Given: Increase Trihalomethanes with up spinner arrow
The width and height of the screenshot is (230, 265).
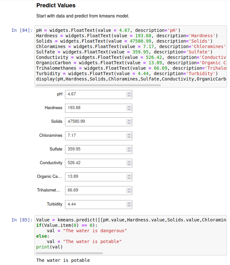Looking at the screenshot, I should coord(129,189).
